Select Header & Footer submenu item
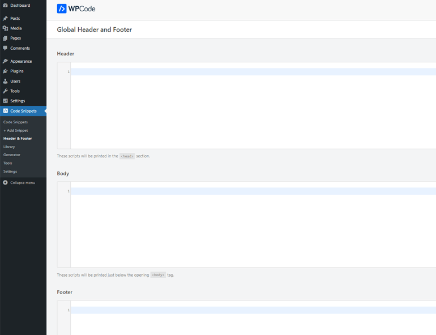 (18, 138)
